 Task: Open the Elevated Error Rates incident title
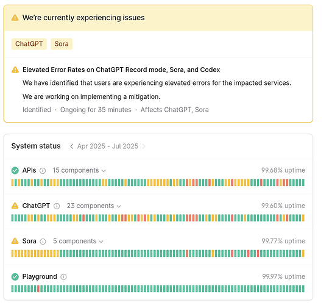pyautogui.click(x=121, y=70)
